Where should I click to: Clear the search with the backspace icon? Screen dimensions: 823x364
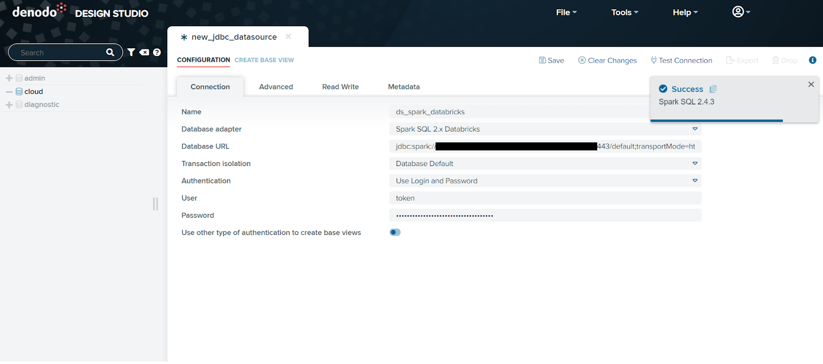145,52
